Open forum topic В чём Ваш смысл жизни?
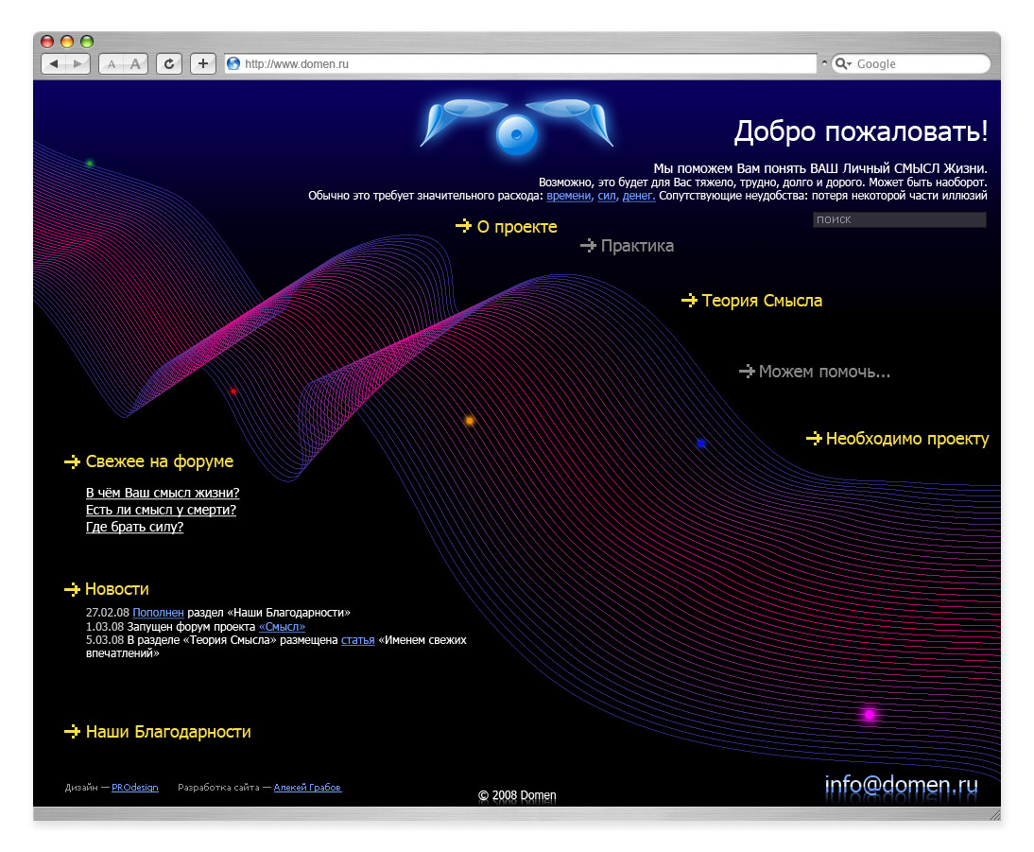Image resolution: width=1034 pixels, height=852 pixels. pos(163,493)
